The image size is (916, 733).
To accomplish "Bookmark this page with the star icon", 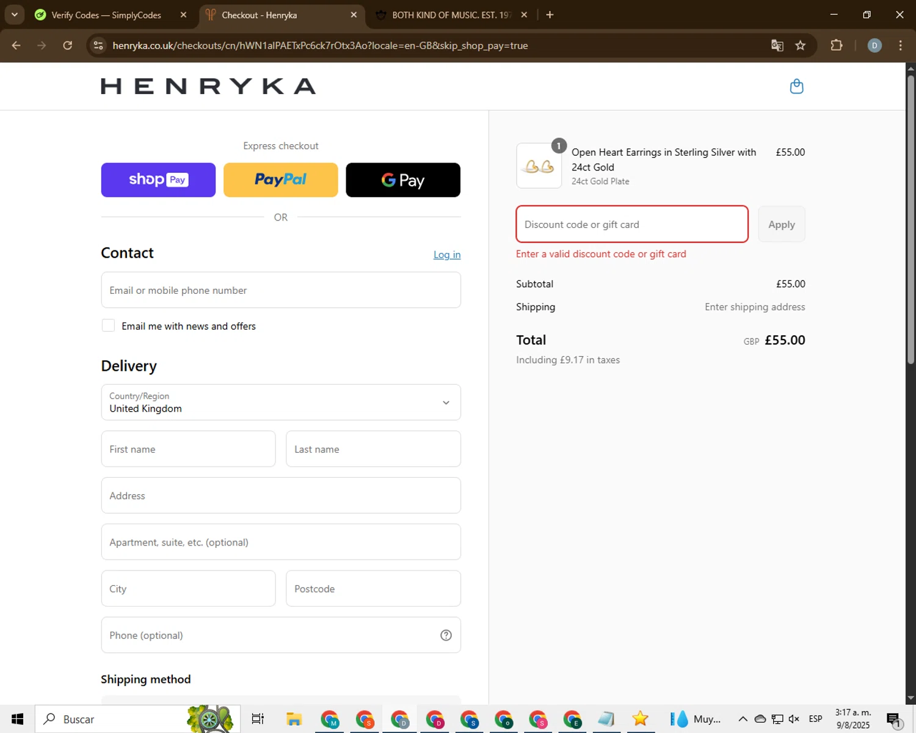I will (800, 46).
